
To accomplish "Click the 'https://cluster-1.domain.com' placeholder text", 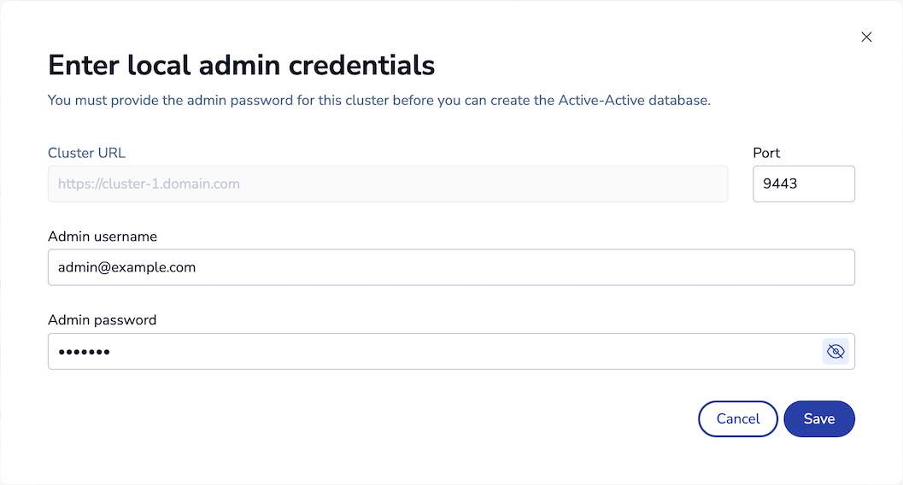I will (x=149, y=184).
